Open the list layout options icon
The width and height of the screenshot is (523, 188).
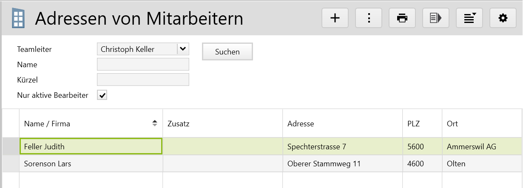pyautogui.click(x=469, y=18)
